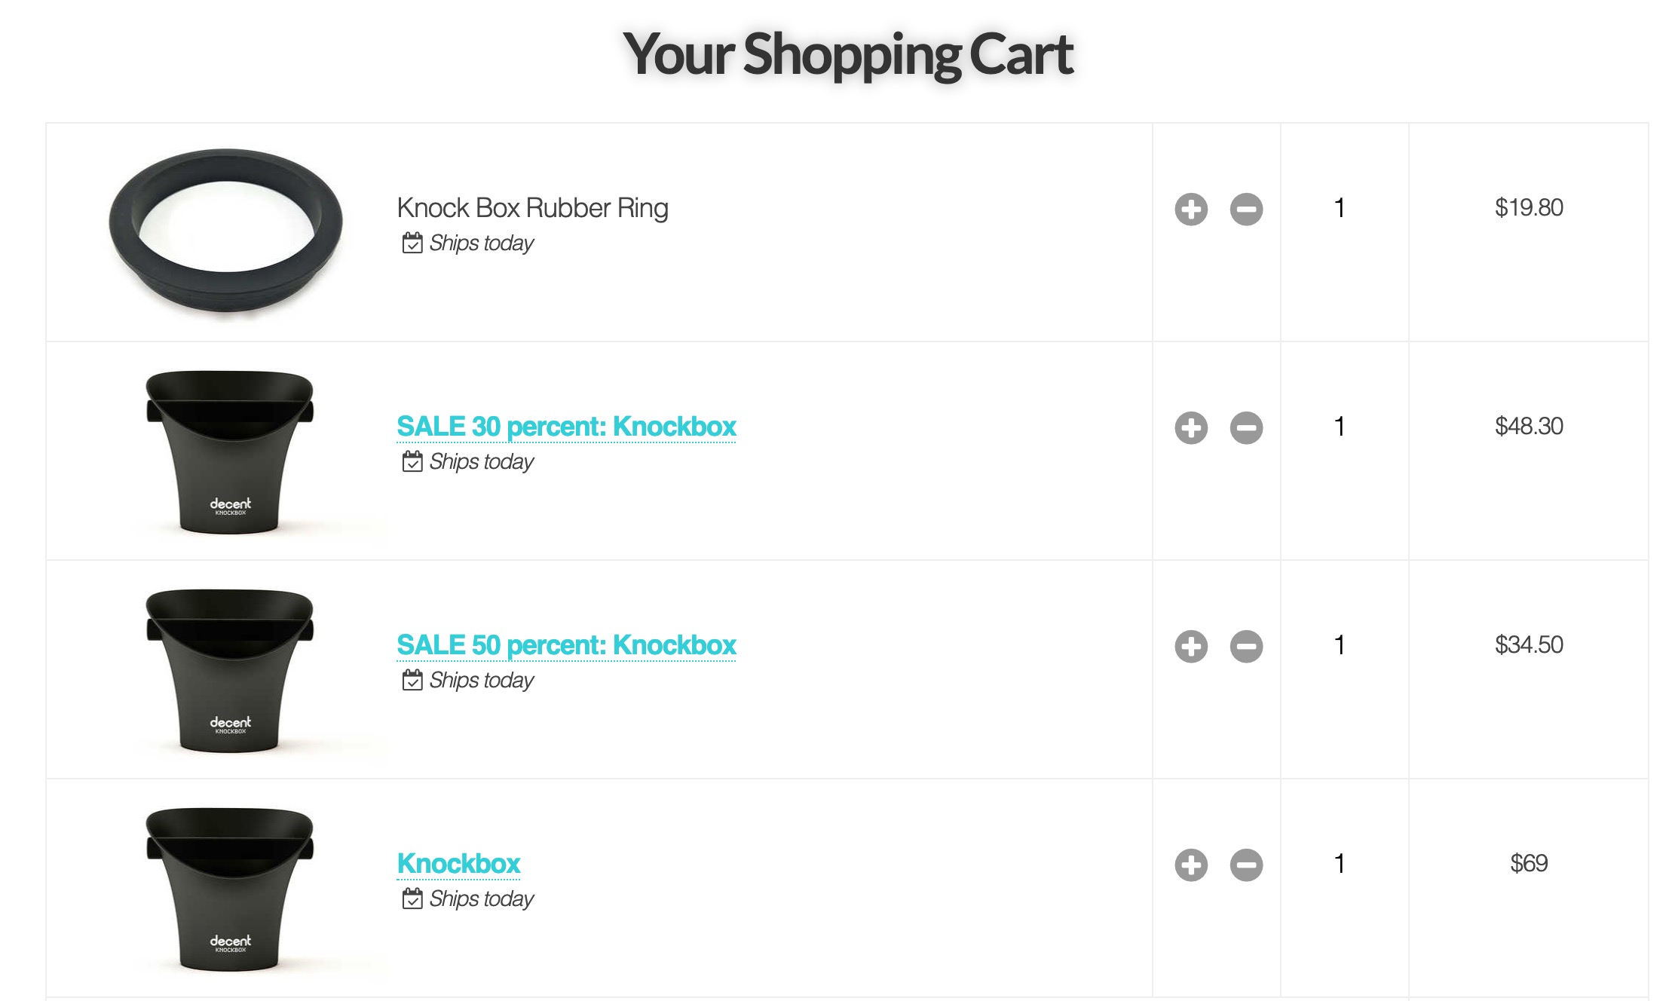Click the quantity value for Rubber Ring

(1340, 208)
